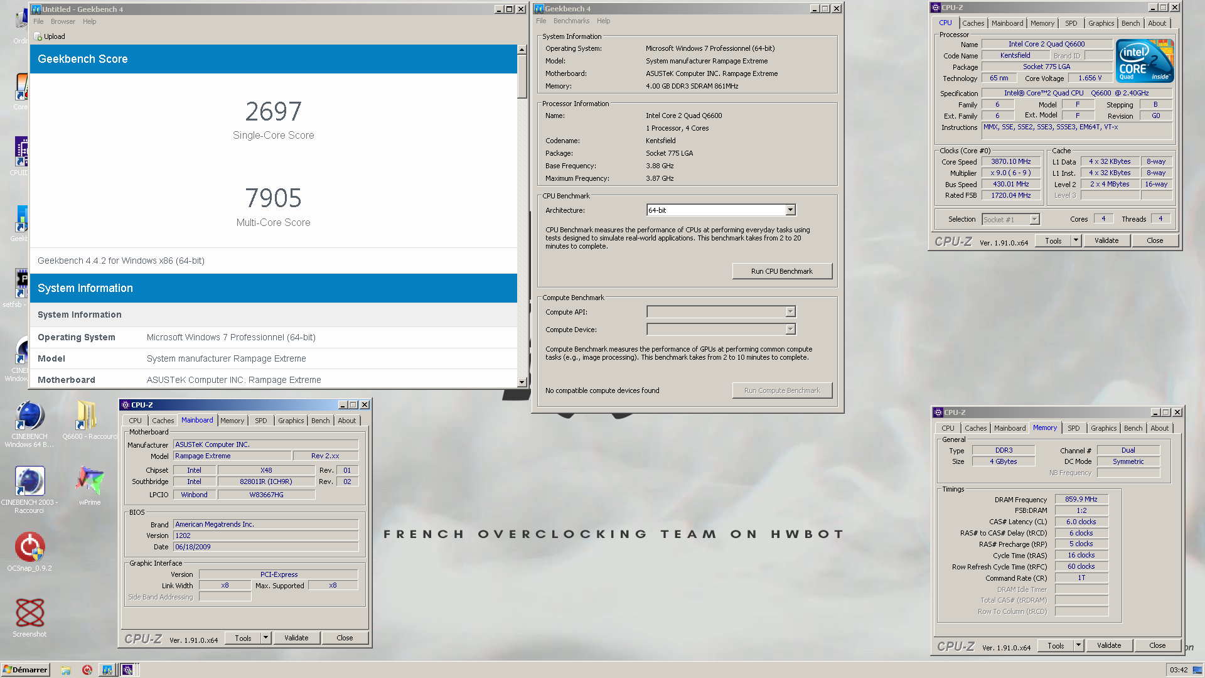Click the Southbridge 82801IR (ICH9R) field
The width and height of the screenshot is (1205, 678).
pos(266,482)
